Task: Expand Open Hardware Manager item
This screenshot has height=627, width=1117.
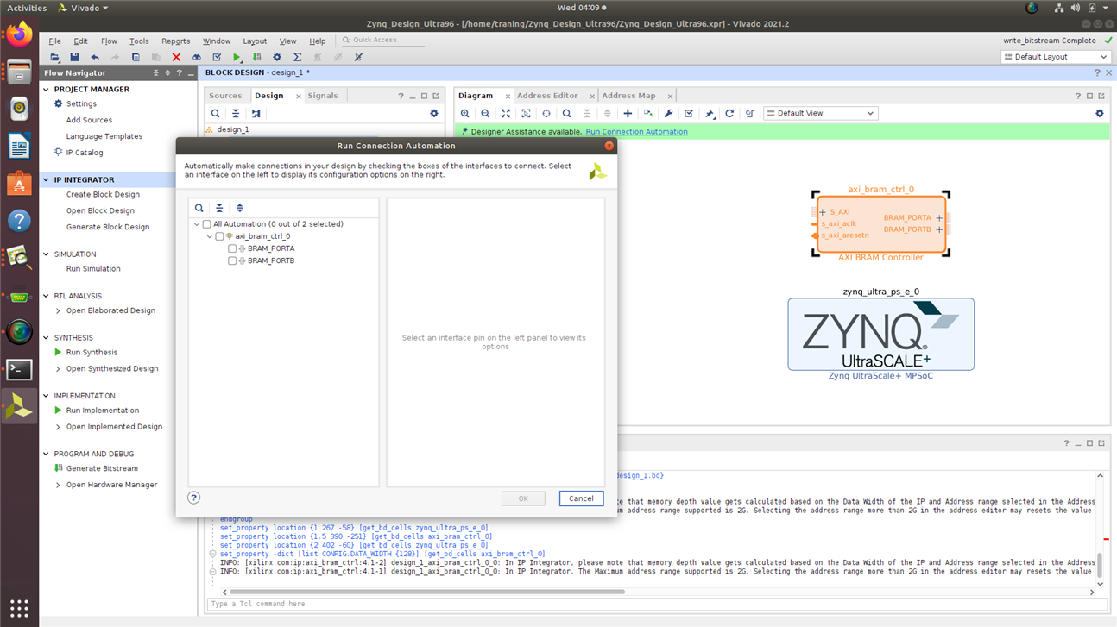Action: tap(58, 485)
